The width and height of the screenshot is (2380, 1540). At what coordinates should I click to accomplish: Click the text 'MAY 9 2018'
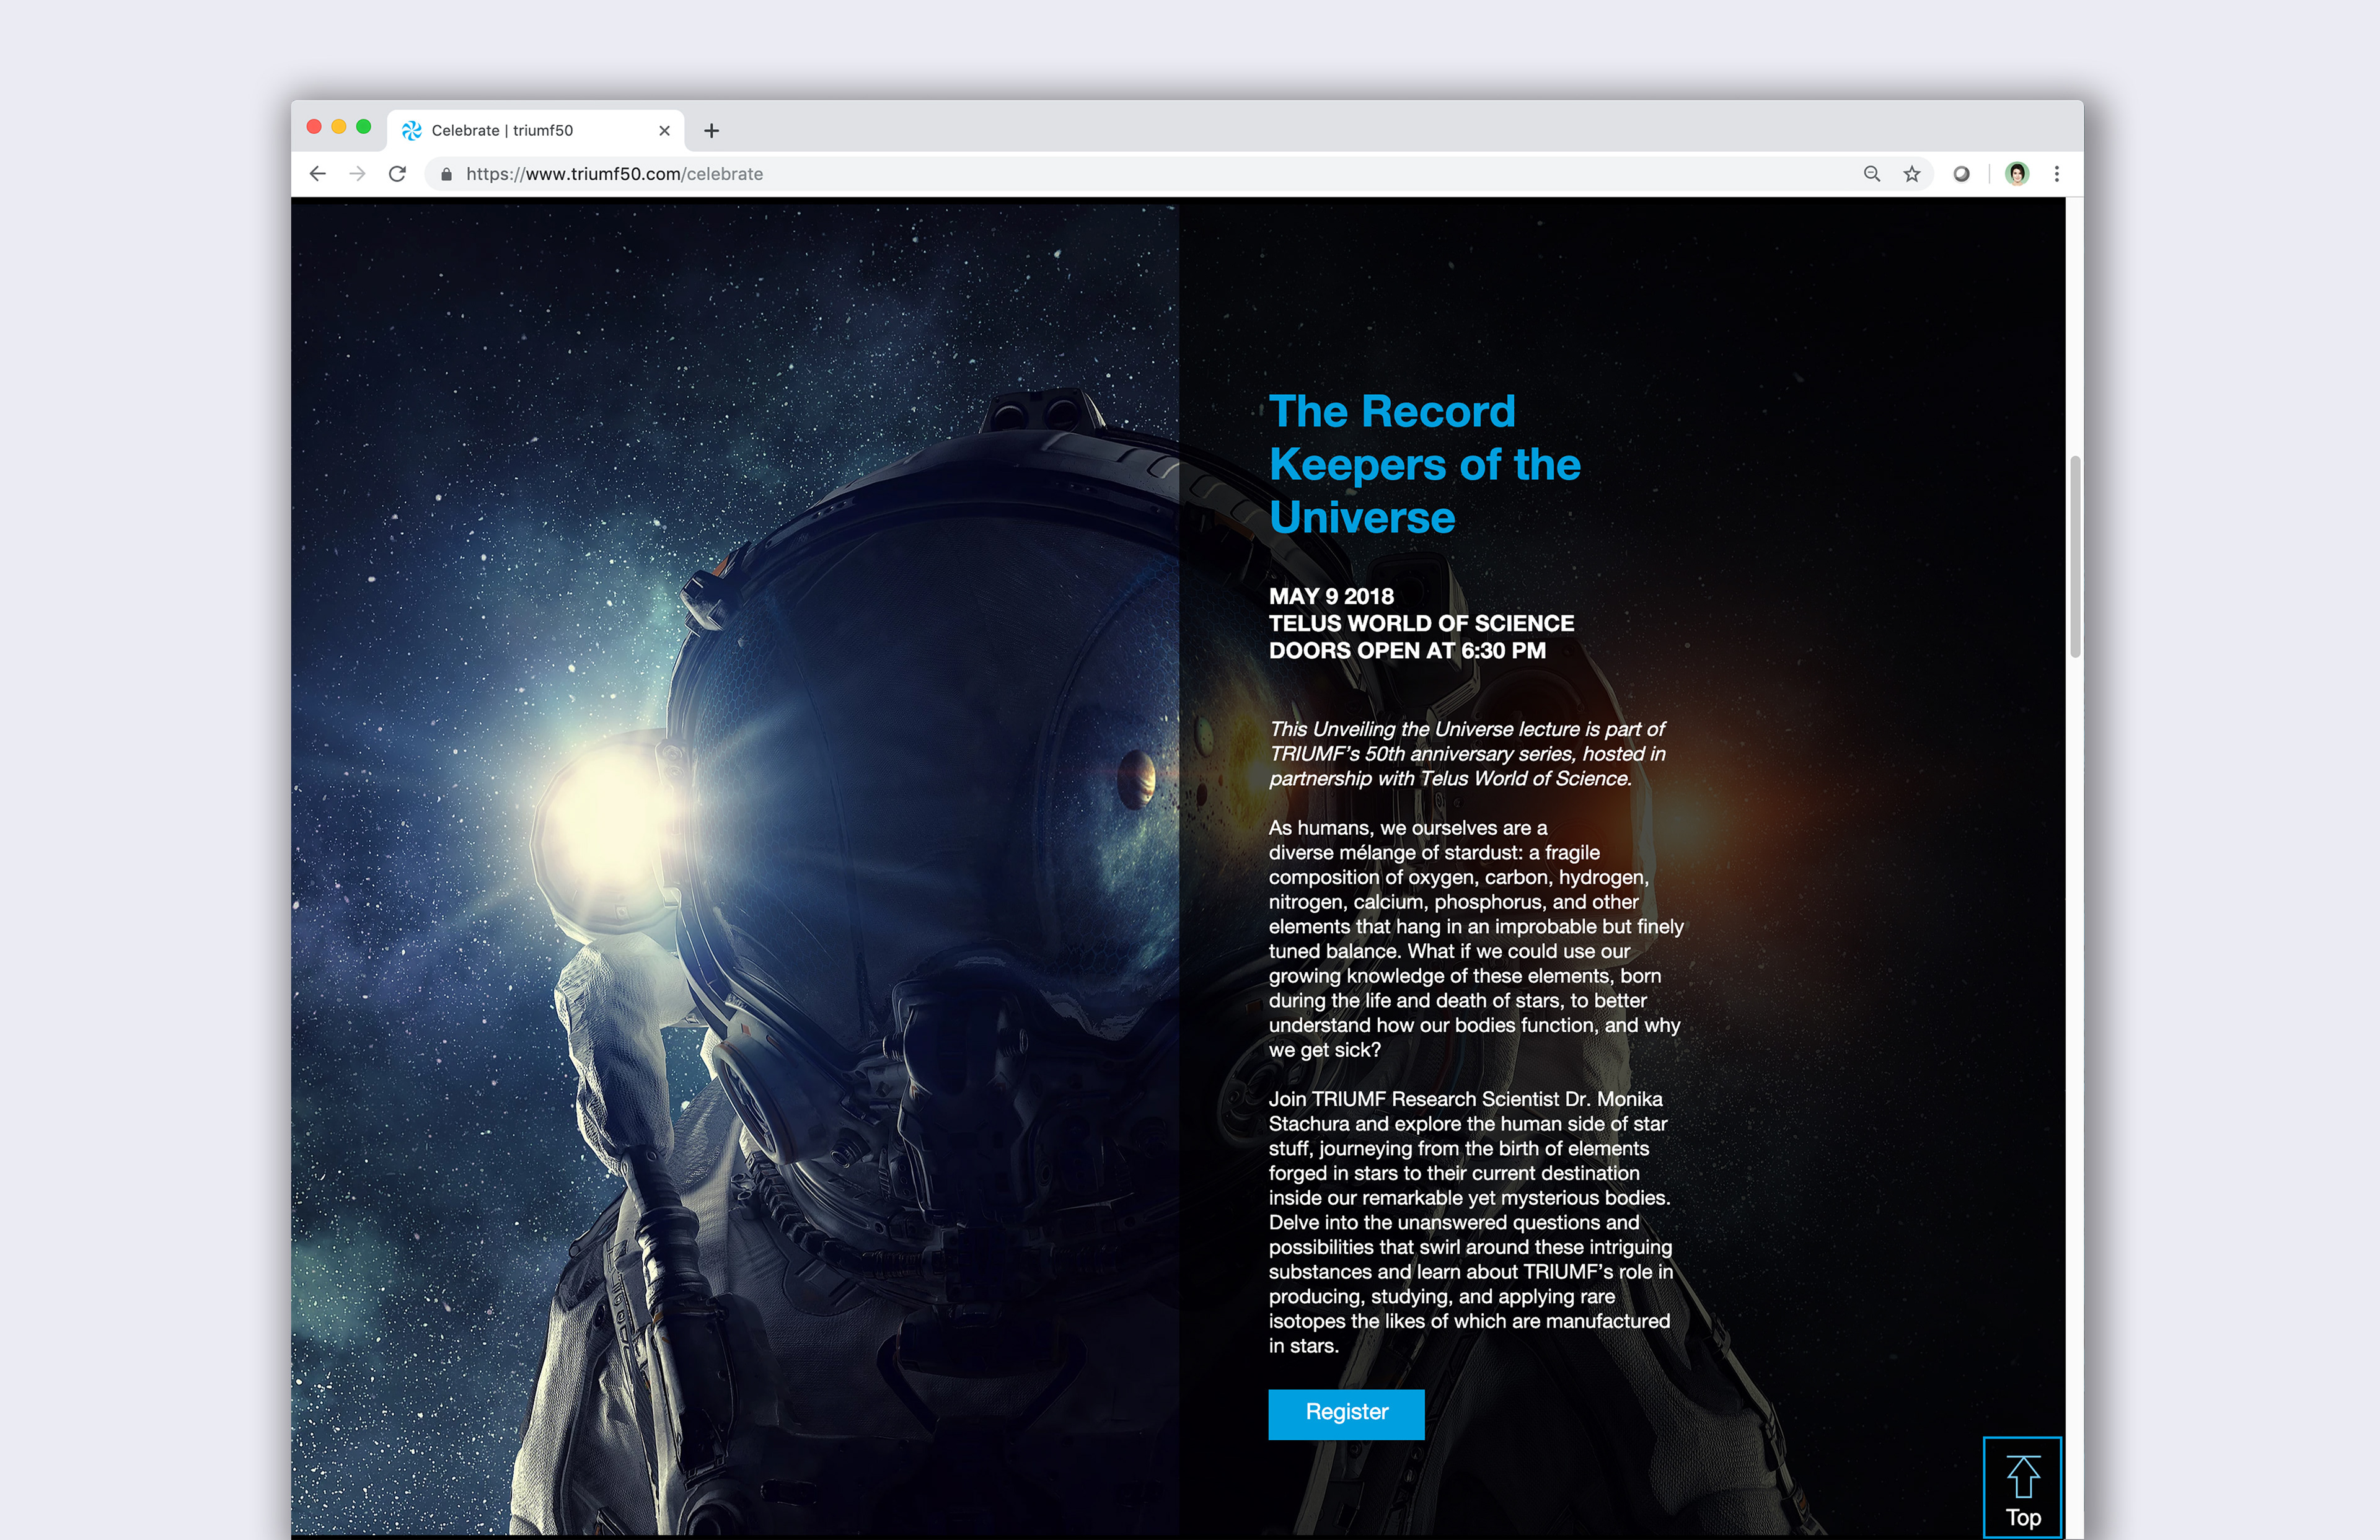pyautogui.click(x=1331, y=597)
